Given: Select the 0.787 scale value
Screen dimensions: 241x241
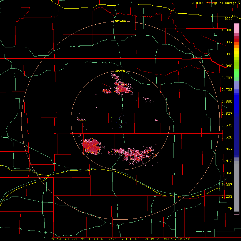Looking at the screenshot, I should point(227,78).
